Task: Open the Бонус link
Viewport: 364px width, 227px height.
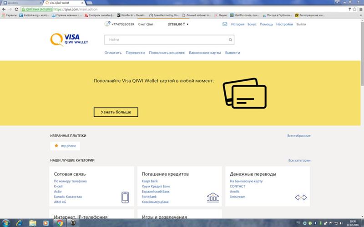Action: (x=252, y=24)
